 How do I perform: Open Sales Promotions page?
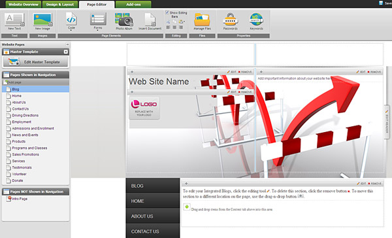[25, 154]
